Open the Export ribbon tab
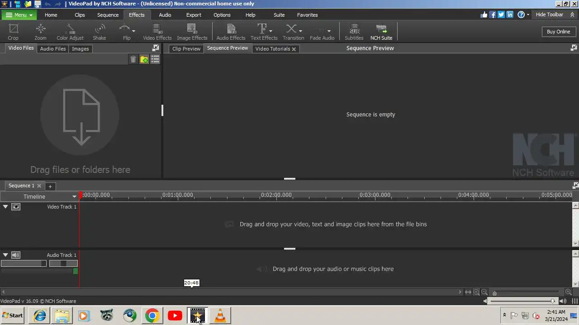 coord(194,15)
